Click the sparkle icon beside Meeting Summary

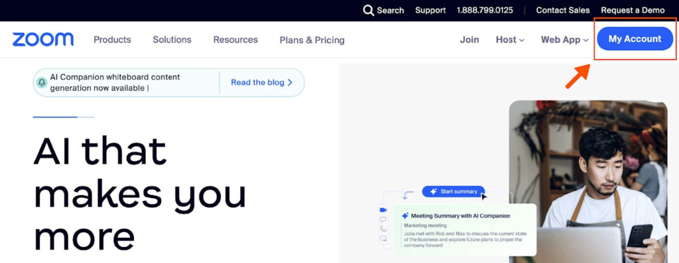(x=405, y=215)
